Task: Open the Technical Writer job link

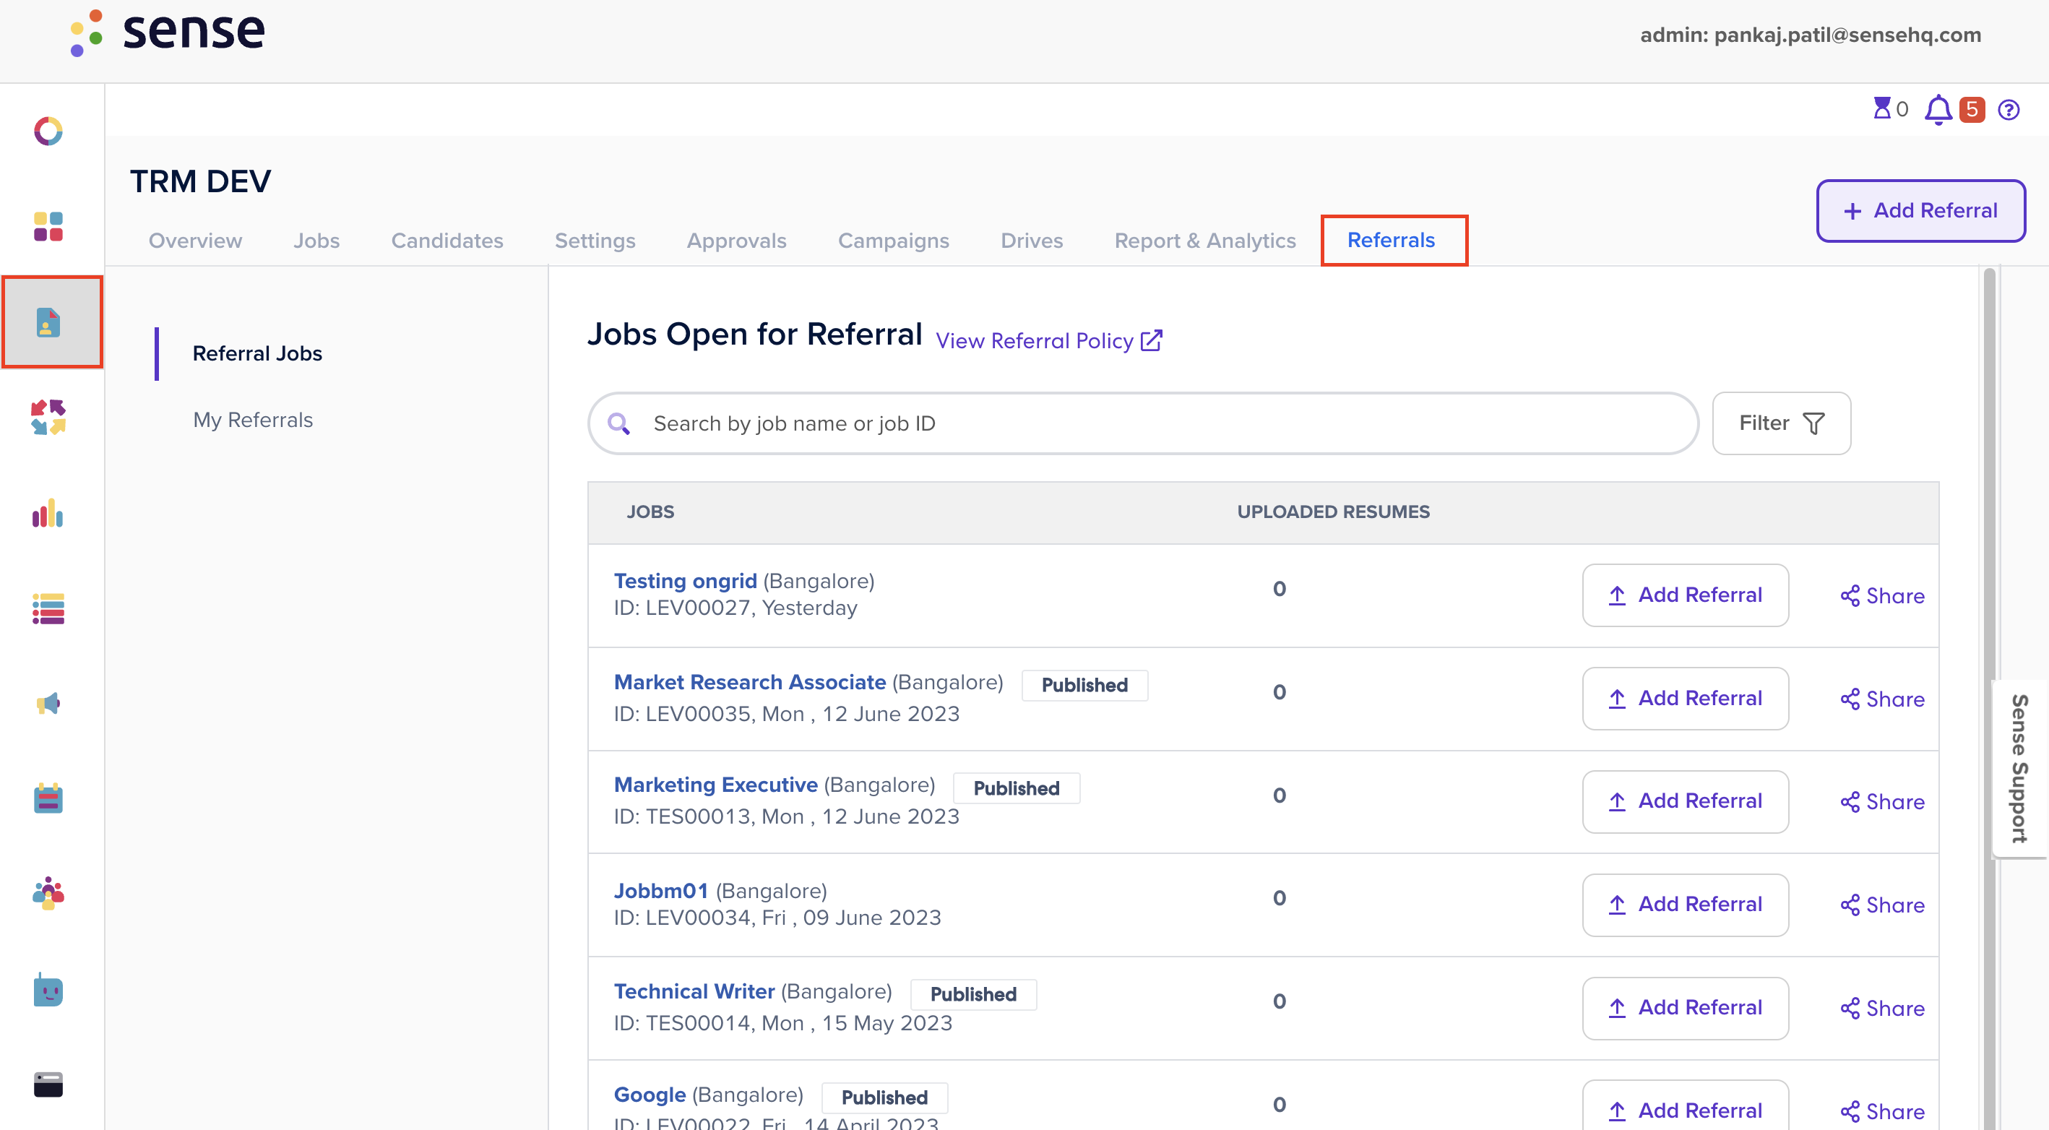Action: (694, 991)
